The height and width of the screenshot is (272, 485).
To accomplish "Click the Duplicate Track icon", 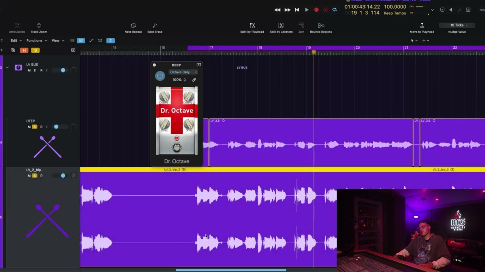I will tap(13, 50).
